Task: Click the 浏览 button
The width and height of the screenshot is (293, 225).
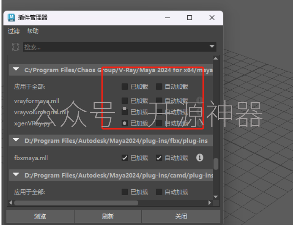Action: (x=40, y=216)
